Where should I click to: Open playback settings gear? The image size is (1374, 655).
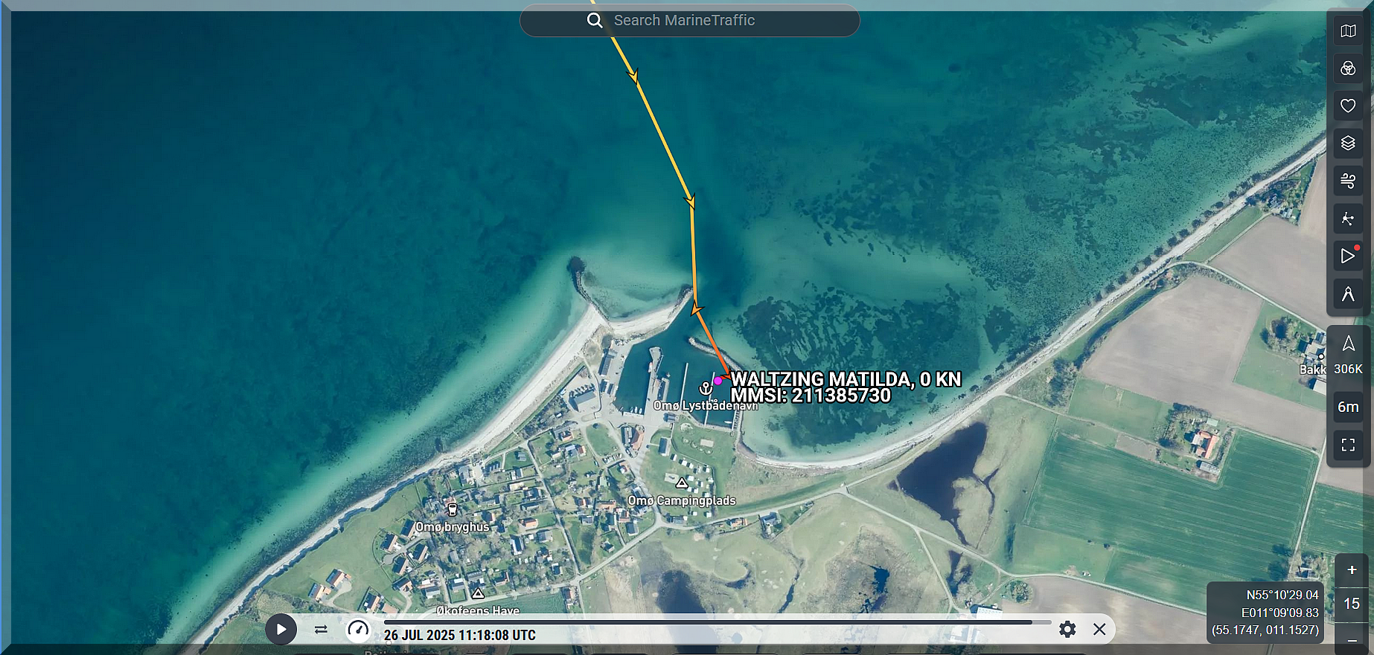[1067, 630]
